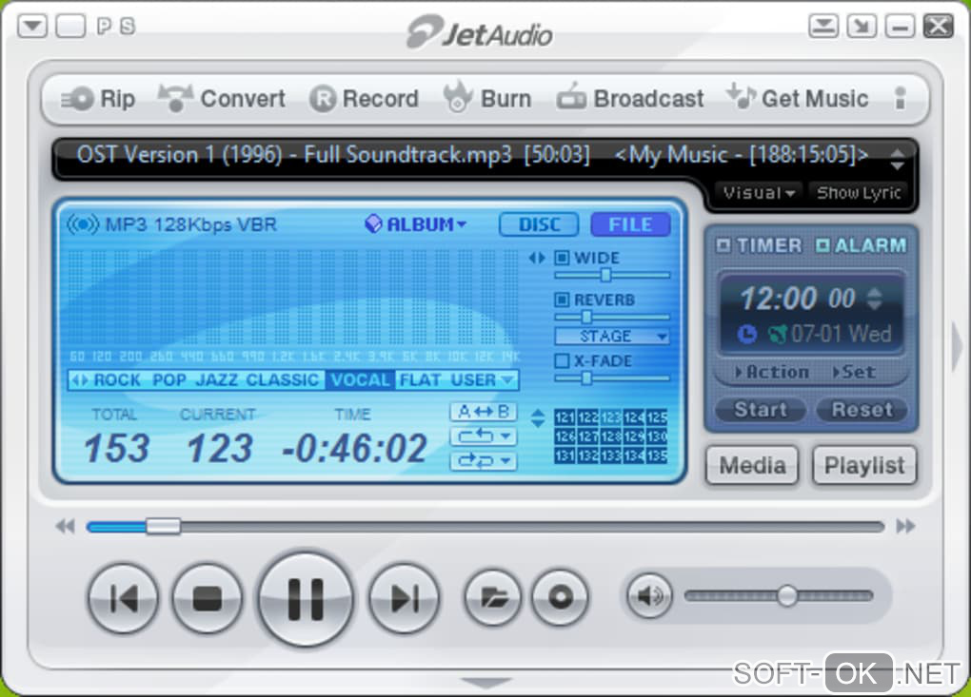Reset the timer
The width and height of the screenshot is (971, 697).
pyautogui.click(x=862, y=410)
